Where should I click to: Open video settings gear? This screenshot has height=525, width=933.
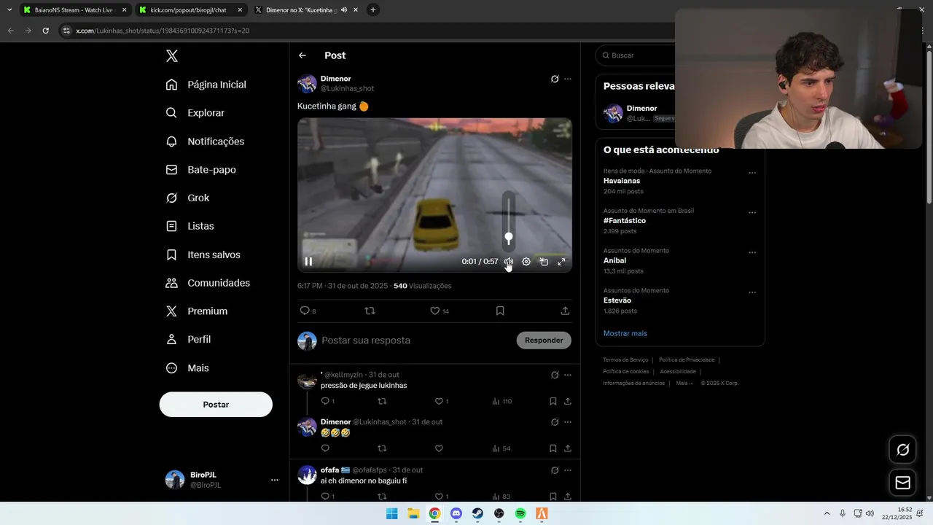526,262
